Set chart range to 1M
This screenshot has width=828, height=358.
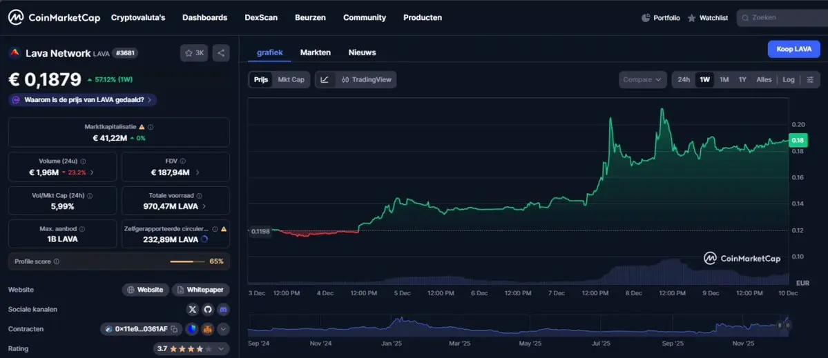pos(724,79)
